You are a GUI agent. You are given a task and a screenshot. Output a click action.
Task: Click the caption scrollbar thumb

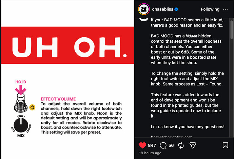click(x=232, y=29)
